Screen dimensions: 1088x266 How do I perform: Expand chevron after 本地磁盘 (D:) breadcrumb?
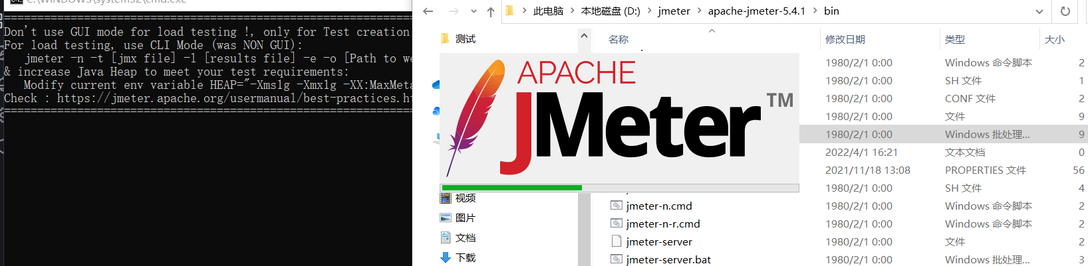coord(649,11)
